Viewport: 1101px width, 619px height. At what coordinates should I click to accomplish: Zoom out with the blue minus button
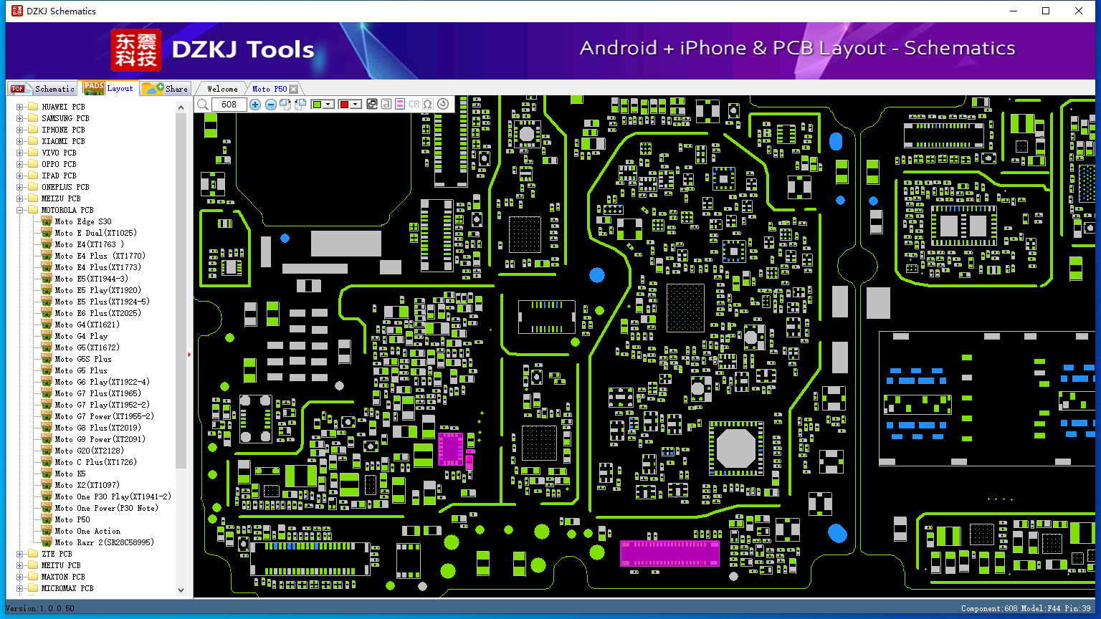pos(270,105)
